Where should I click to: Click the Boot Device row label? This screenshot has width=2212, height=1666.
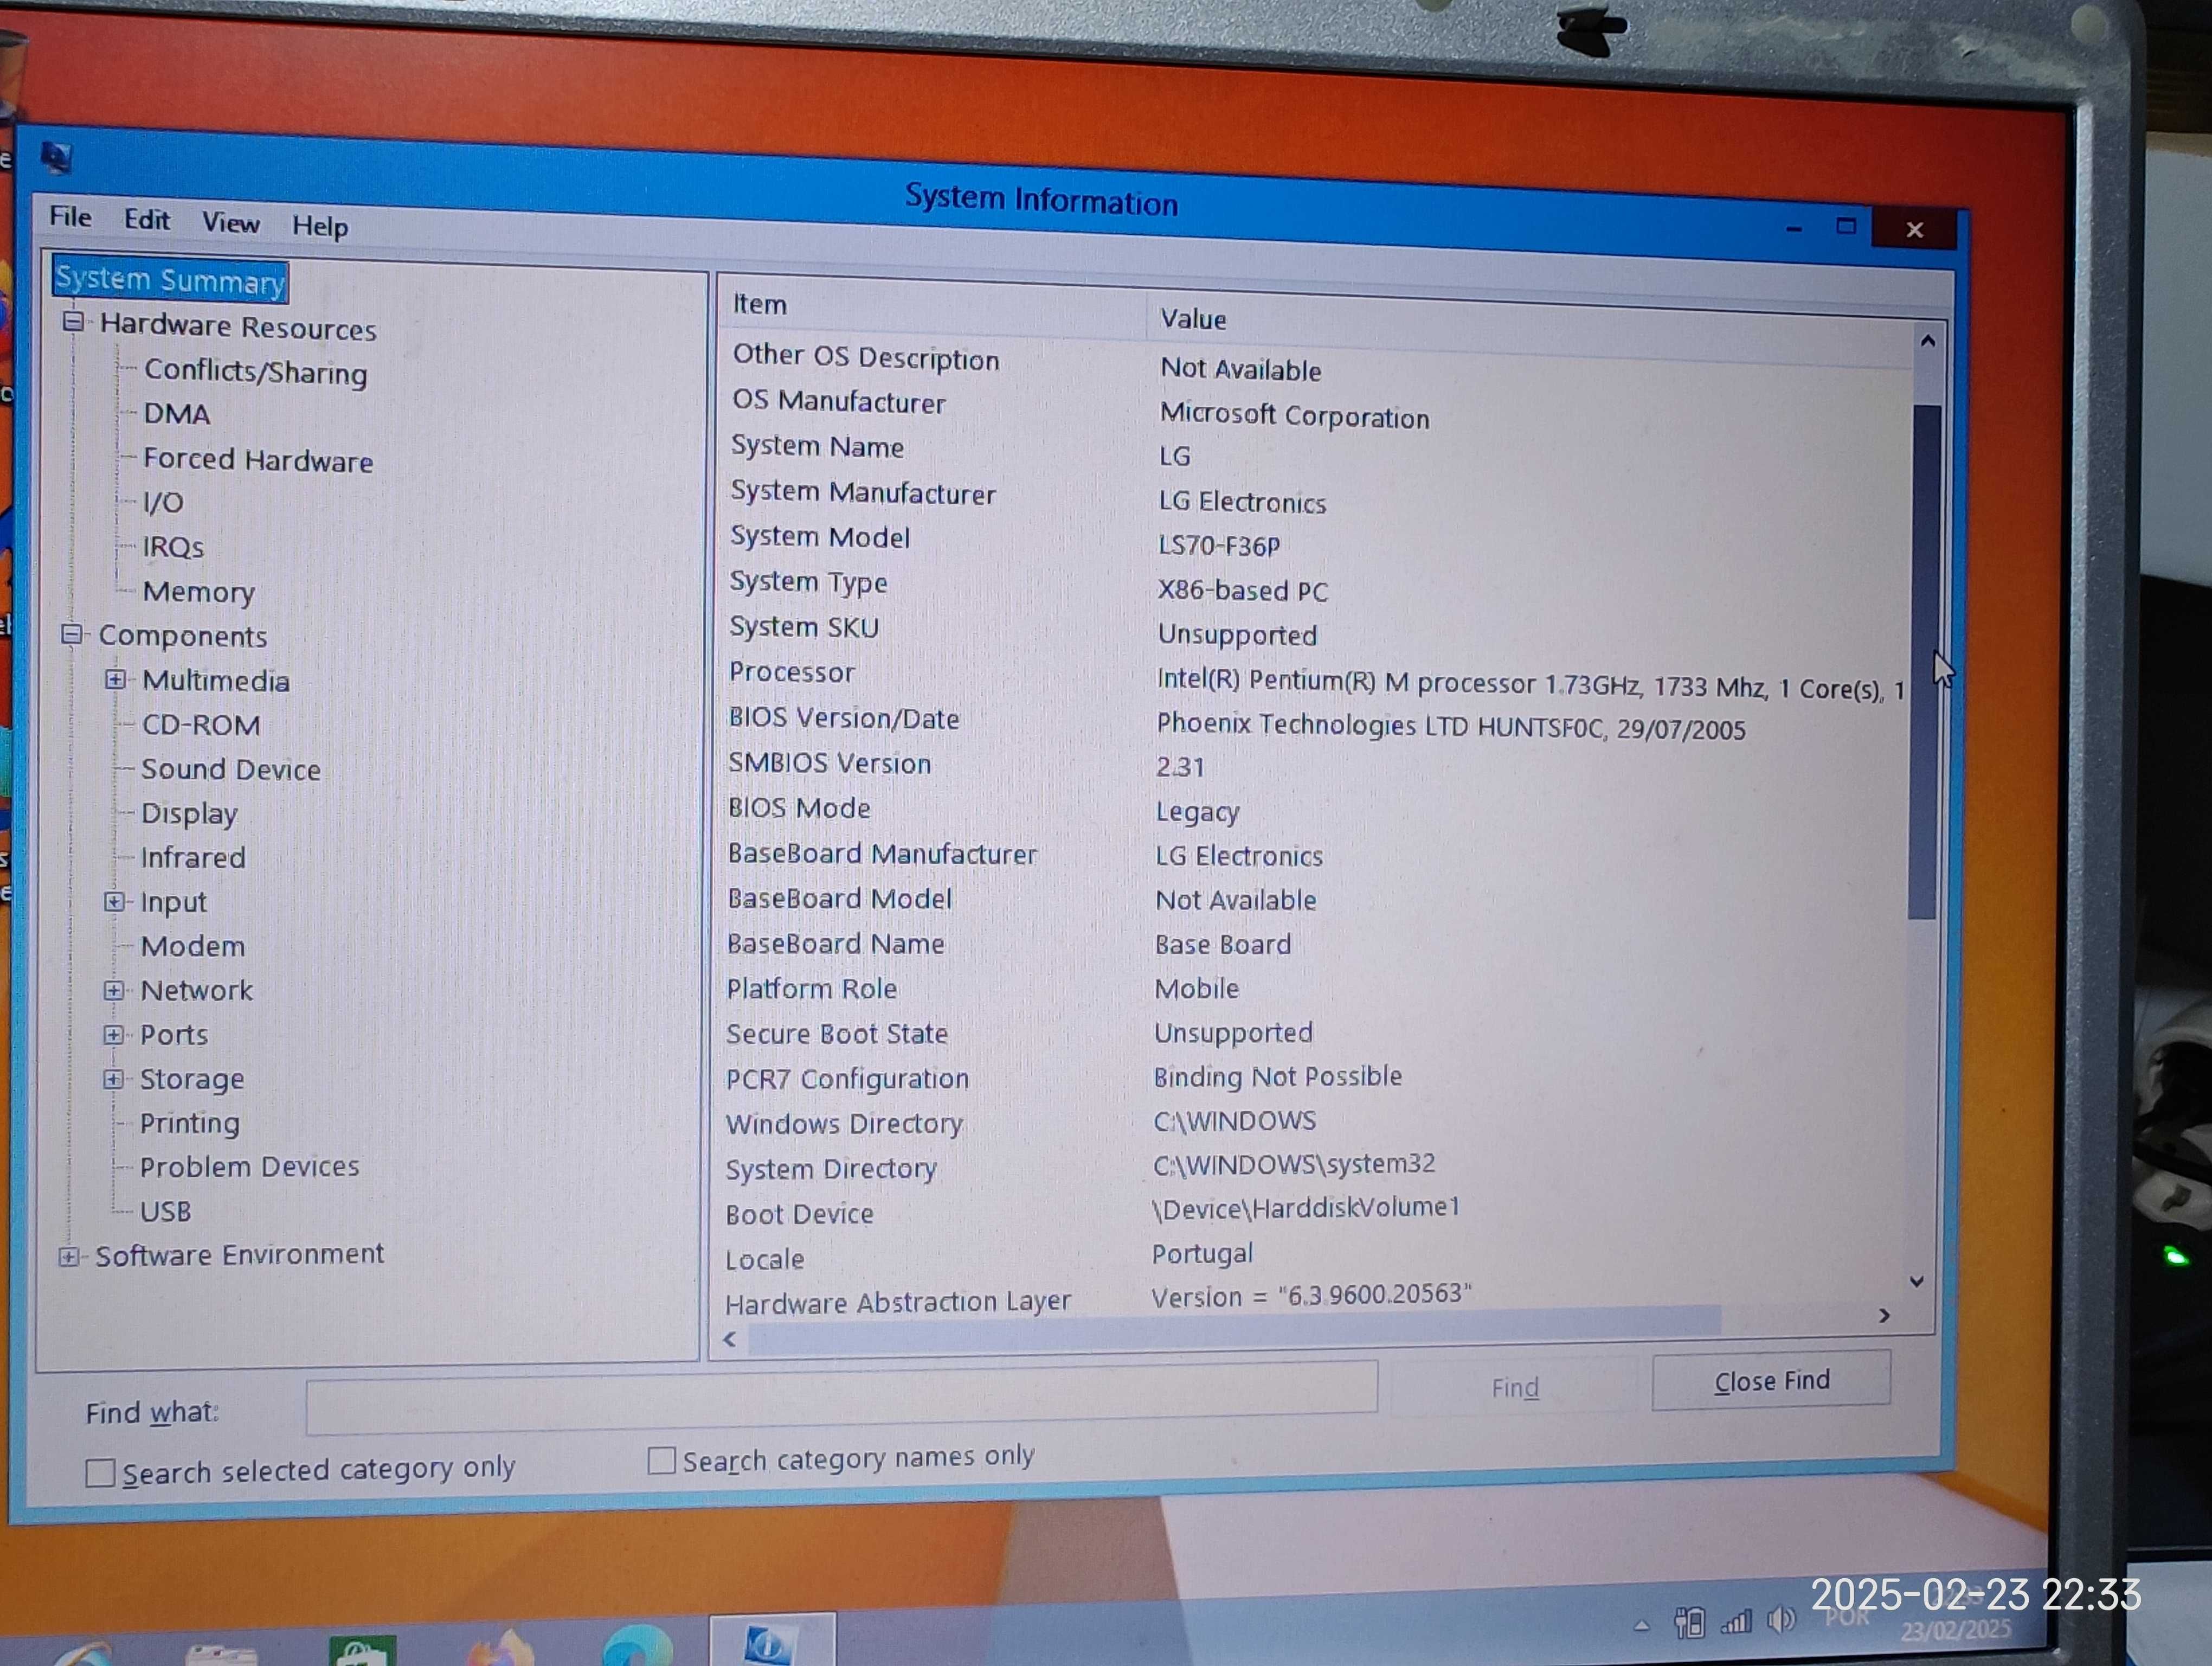pyautogui.click(x=800, y=1214)
